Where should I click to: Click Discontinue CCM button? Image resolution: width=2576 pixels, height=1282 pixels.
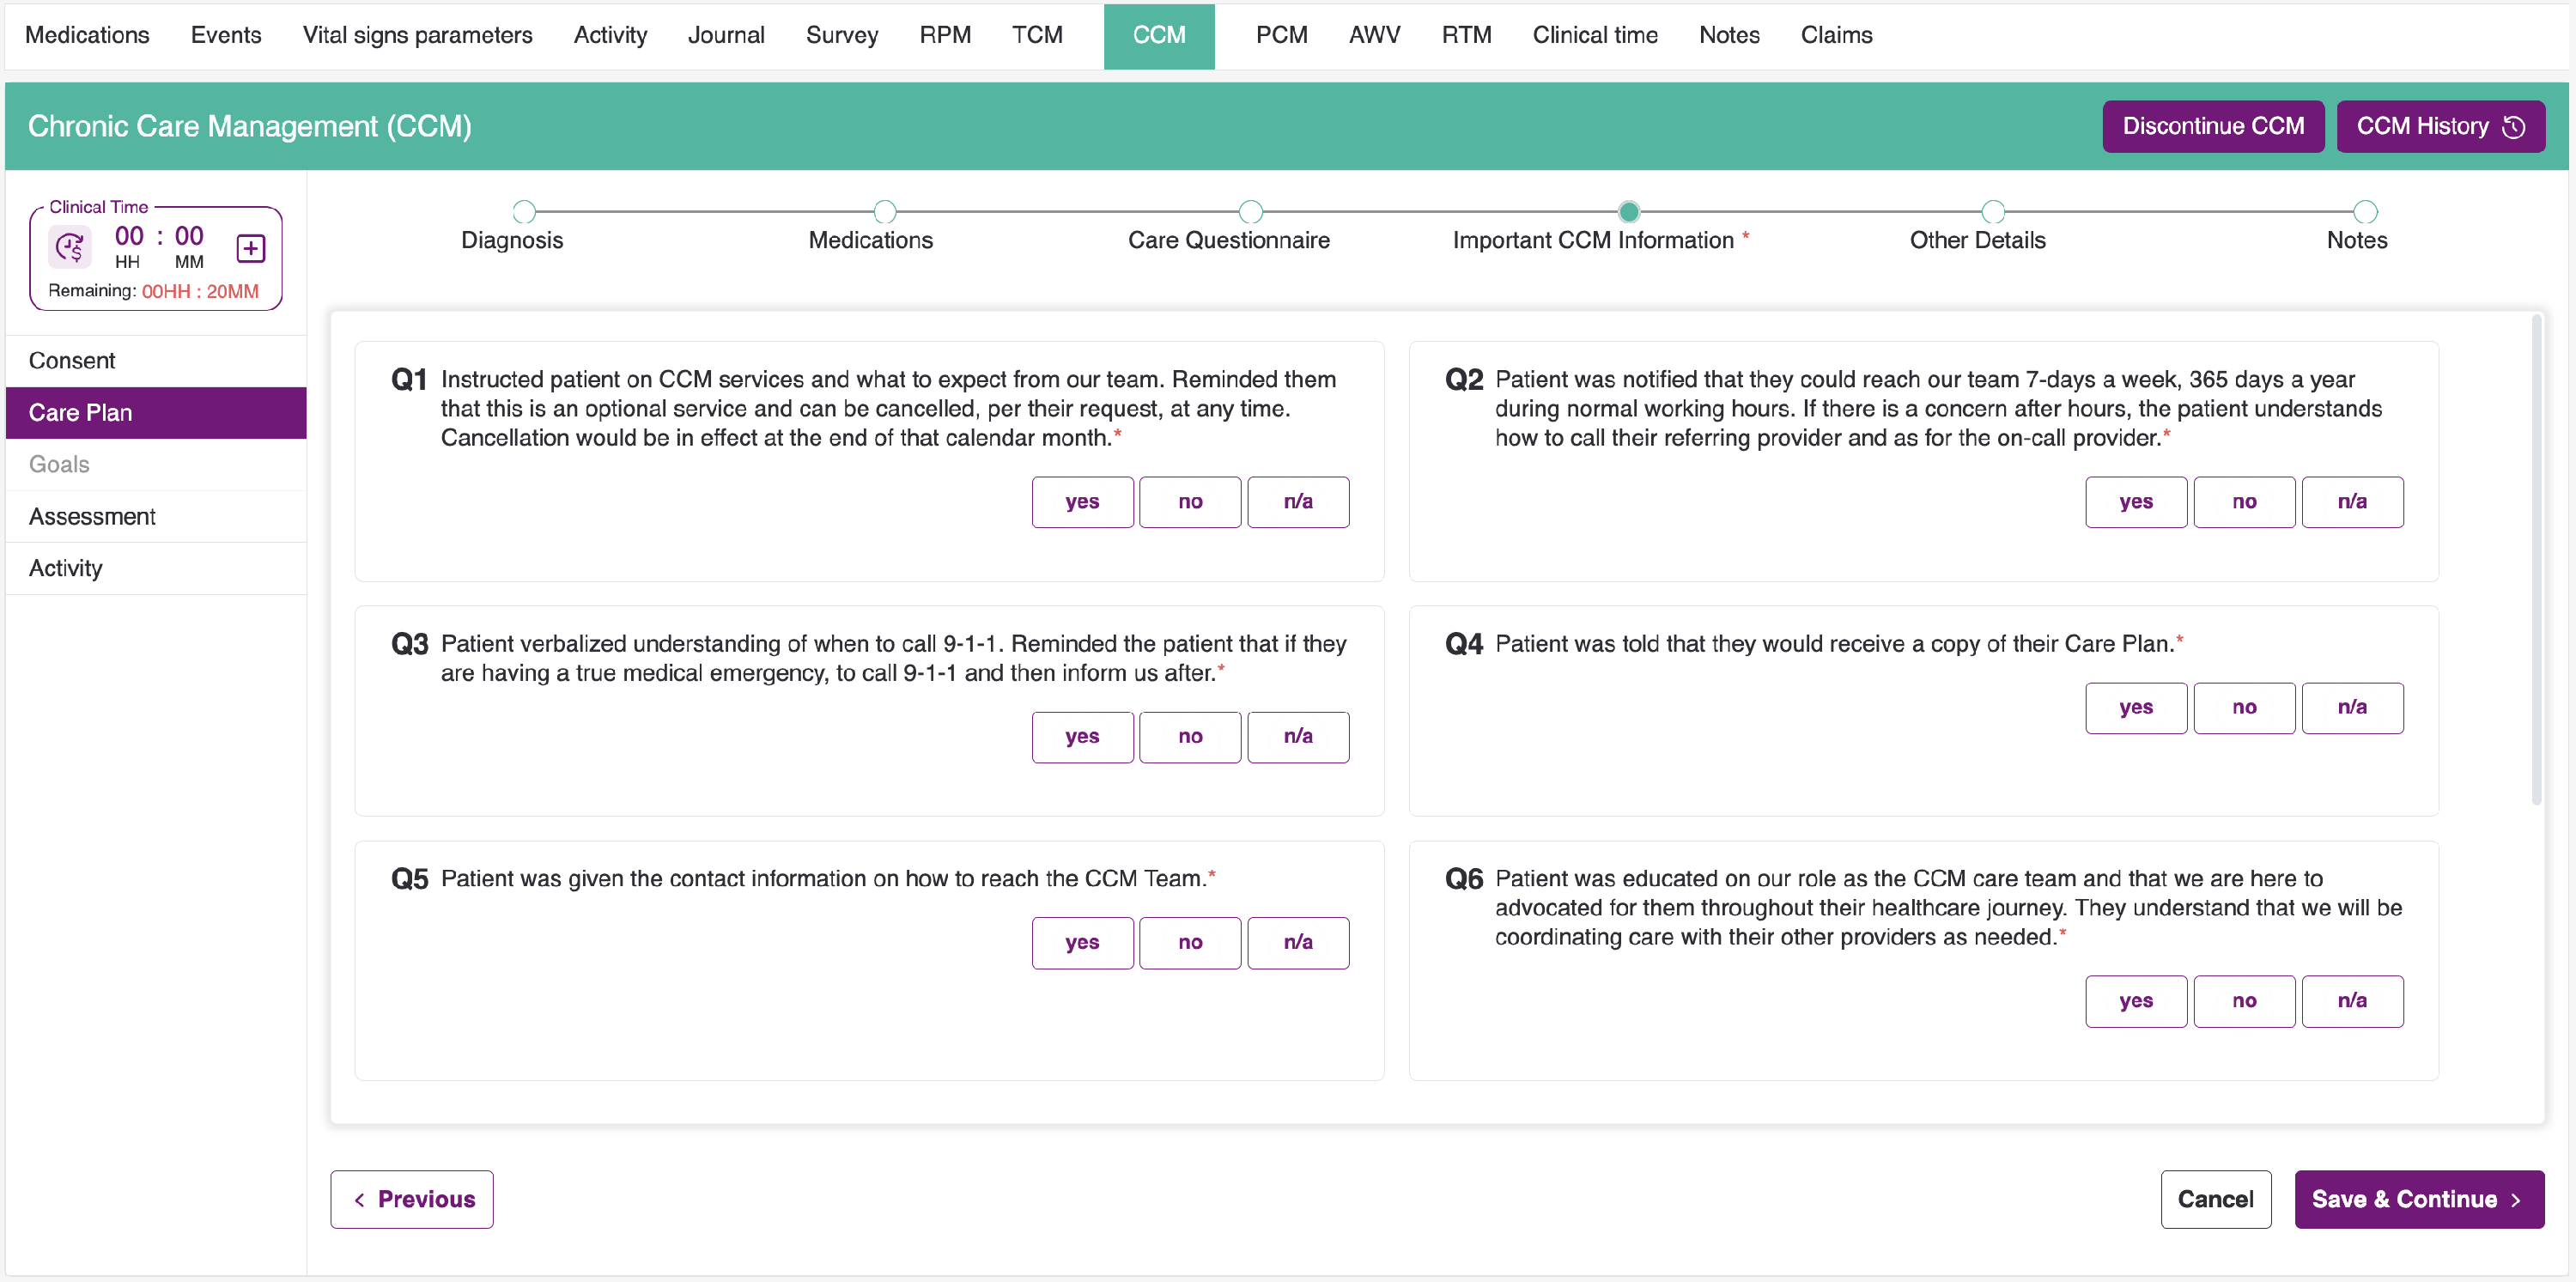pyautogui.click(x=2213, y=126)
